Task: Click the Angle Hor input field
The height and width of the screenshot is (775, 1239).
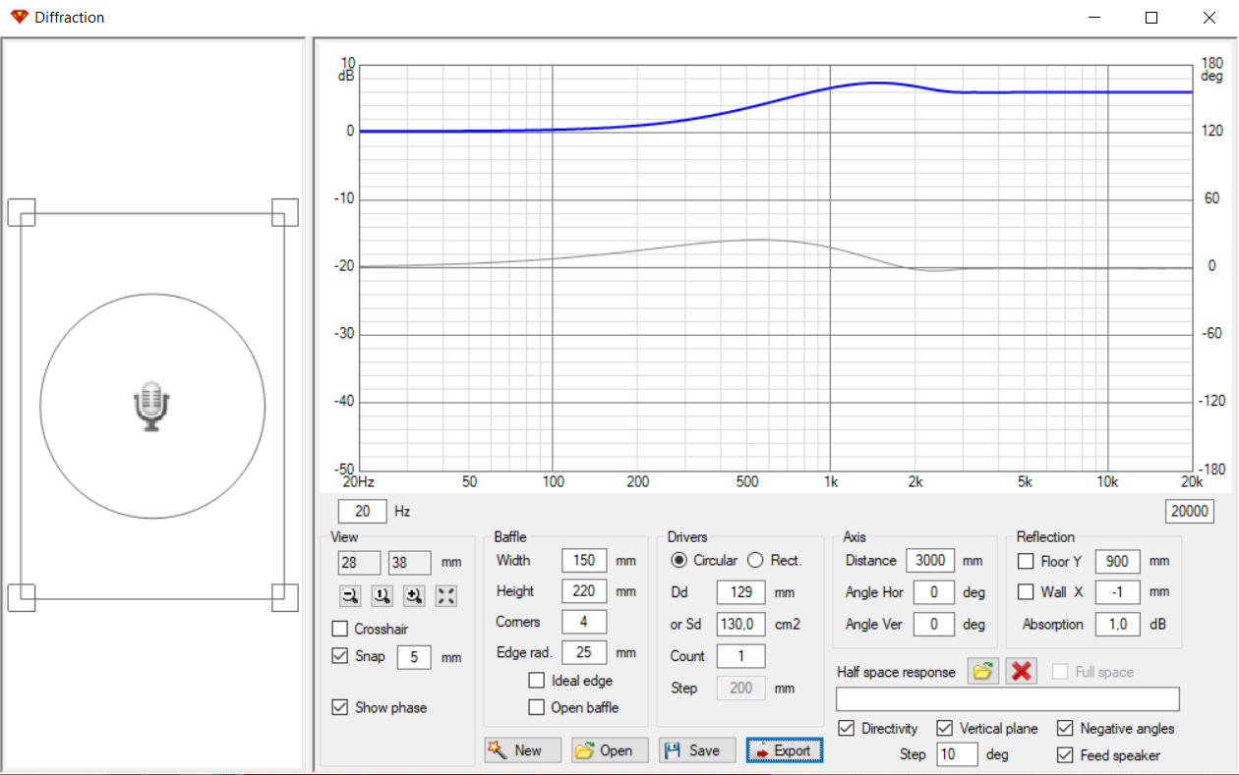Action: click(x=934, y=592)
